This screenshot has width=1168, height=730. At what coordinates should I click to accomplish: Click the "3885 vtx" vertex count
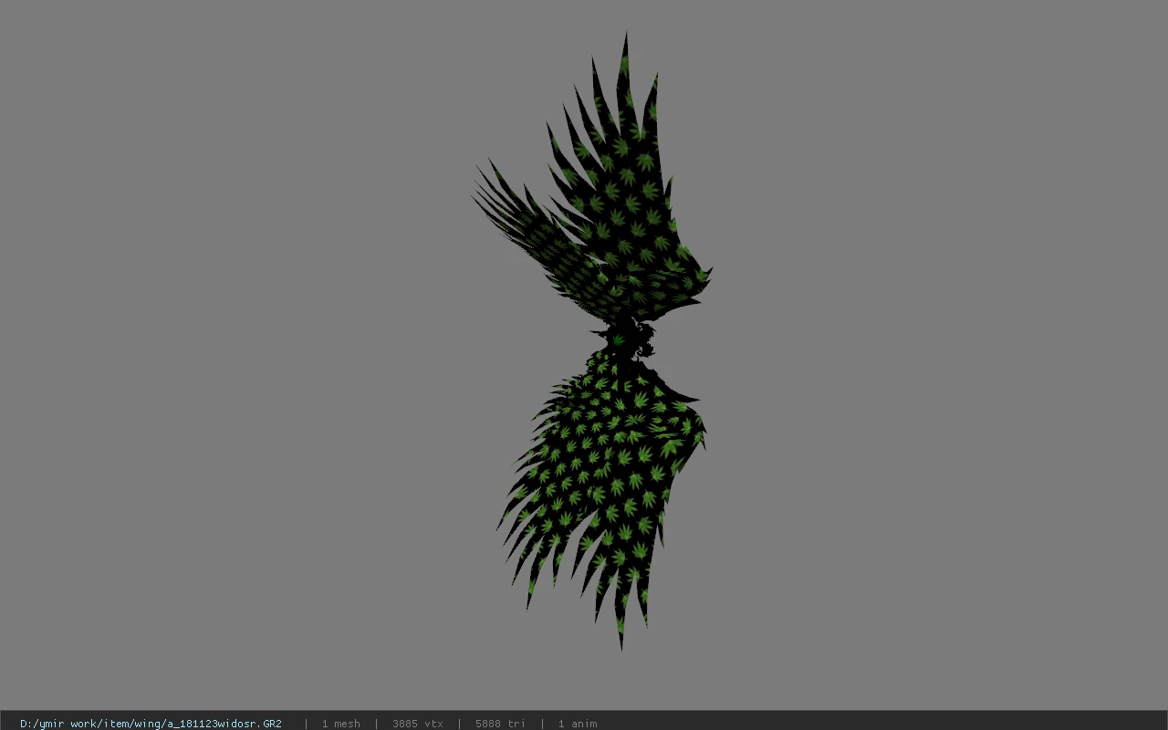[x=418, y=724]
